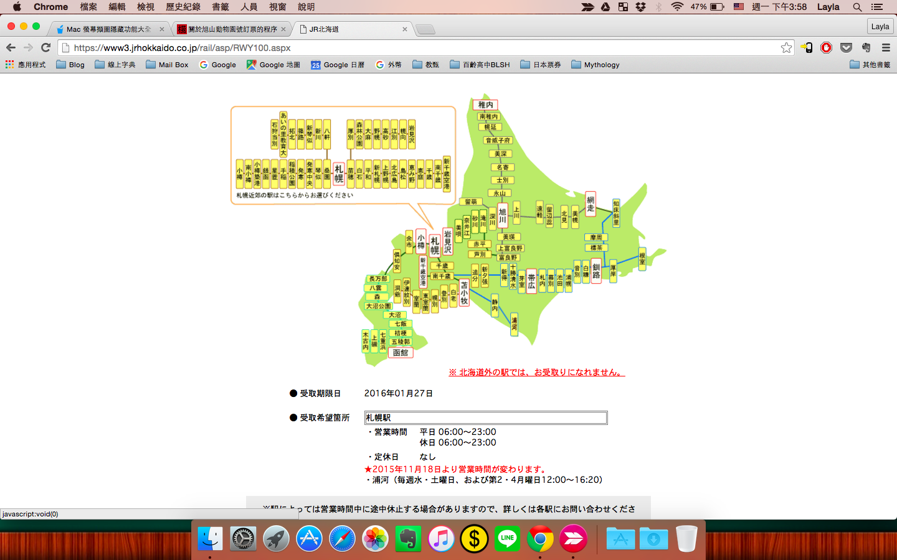The width and height of the screenshot is (897, 560).
Task: Select 稚内 station on the map
Action: pyautogui.click(x=486, y=105)
